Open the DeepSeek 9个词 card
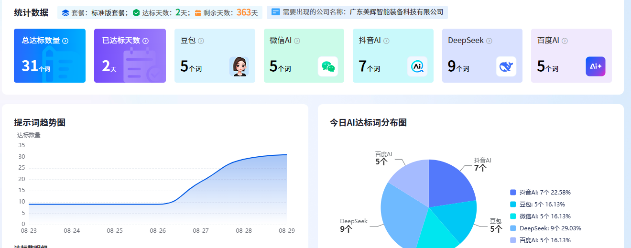Image resolution: width=631 pixels, height=248 pixels. click(482, 55)
